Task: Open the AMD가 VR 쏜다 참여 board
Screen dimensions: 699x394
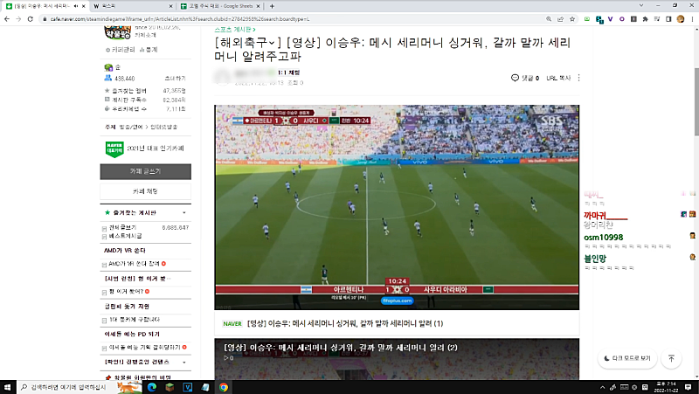Action: coord(135,264)
